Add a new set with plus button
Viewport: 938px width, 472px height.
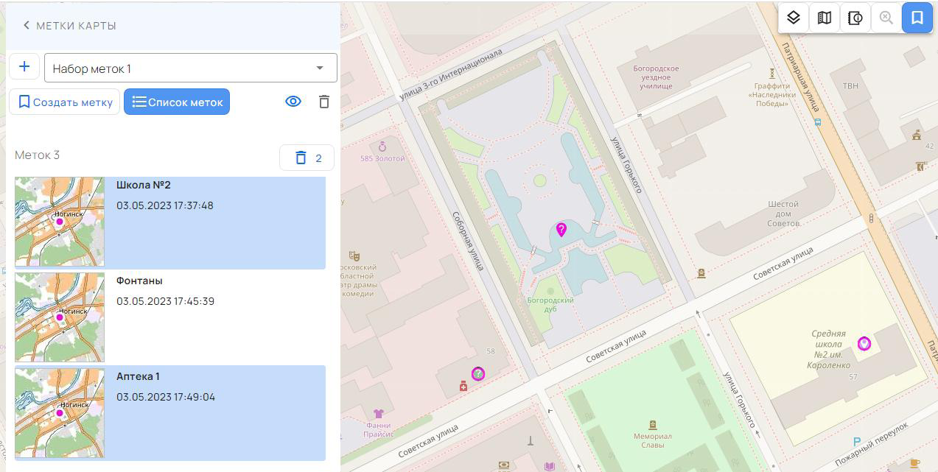click(24, 67)
